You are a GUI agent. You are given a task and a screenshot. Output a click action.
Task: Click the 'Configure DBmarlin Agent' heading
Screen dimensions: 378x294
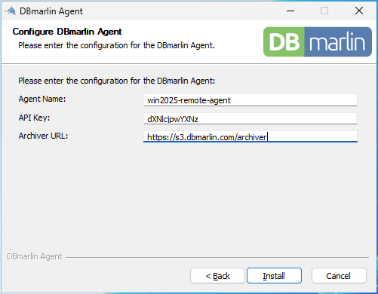[67, 32]
